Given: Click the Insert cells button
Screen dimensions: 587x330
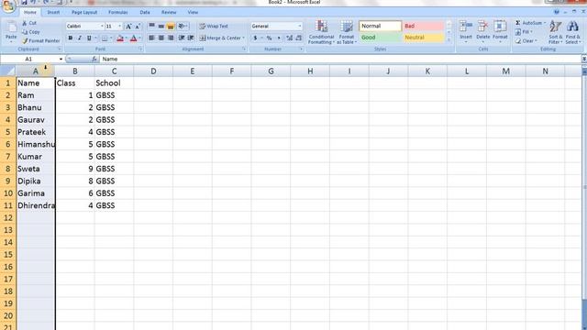Looking at the screenshot, I should (466, 31).
